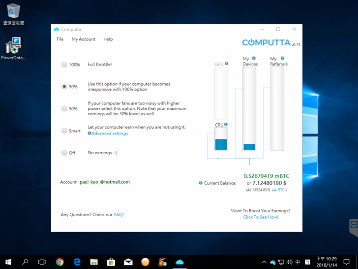The image size is (358, 269).
Task: Turn mining Off with the radio button
Action: coord(64,153)
